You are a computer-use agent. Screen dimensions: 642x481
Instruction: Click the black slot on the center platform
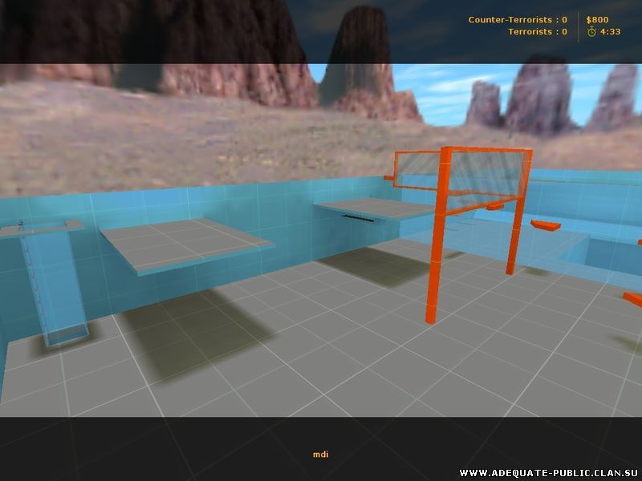click(360, 216)
